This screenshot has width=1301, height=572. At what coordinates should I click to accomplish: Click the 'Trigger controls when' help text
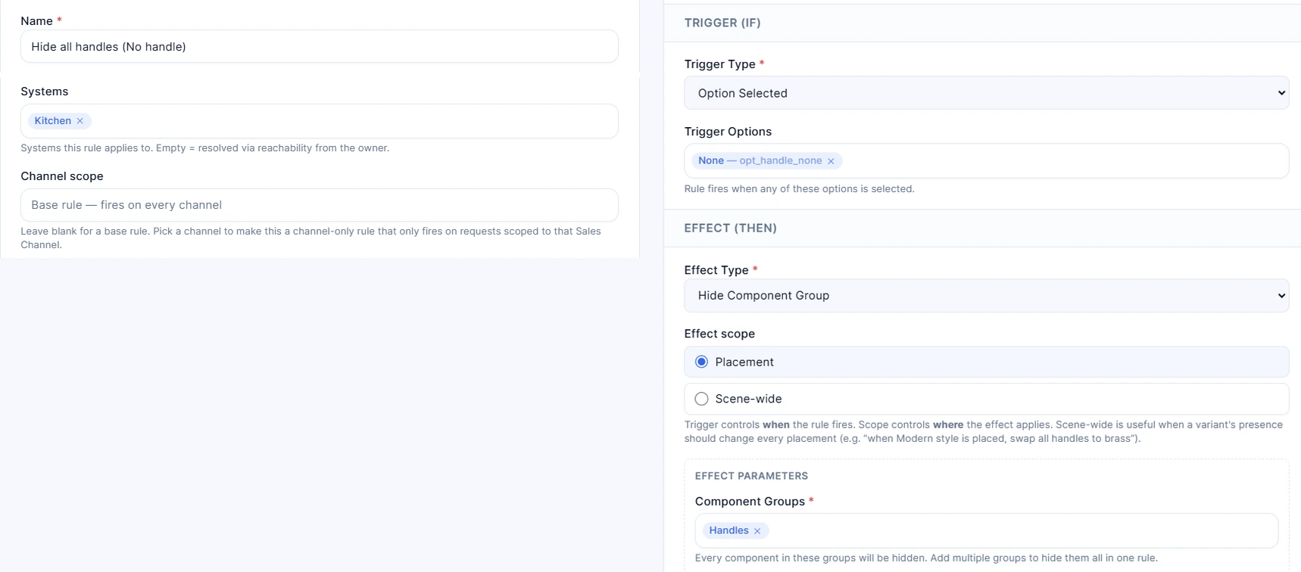click(x=983, y=431)
